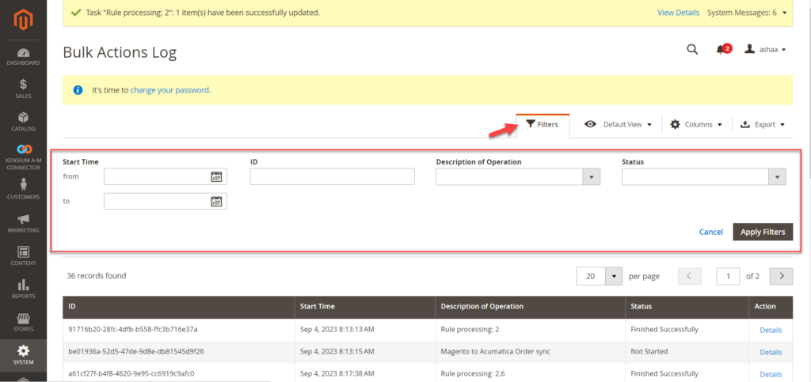This screenshot has height=382, width=811.
Task: Select ID 91716b20-28fc-4dfb-b558-ffc3b716e37a
Action: tap(133, 329)
